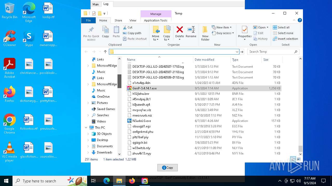Click the Edit command in ribbon
This screenshot has width=332, height=186.
click(258, 33)
